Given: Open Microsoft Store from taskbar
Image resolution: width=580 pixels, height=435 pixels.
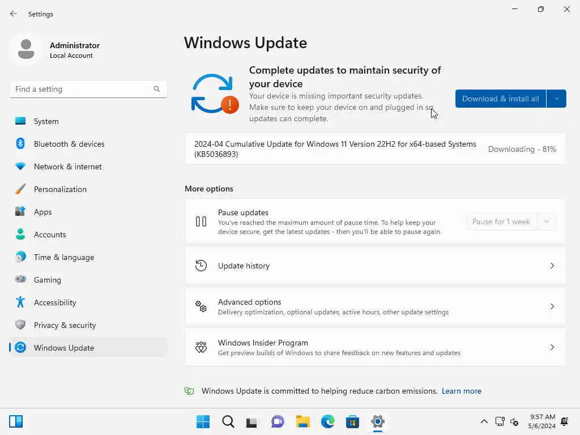Looking at the screenshot, I should point(352,421).
